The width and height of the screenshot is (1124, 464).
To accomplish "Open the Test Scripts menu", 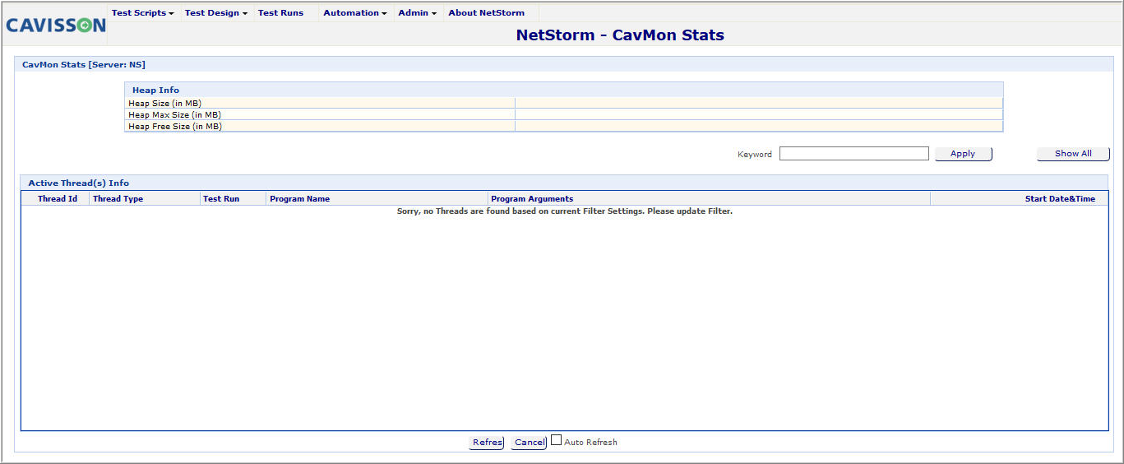I will click(x=143, y=13).
